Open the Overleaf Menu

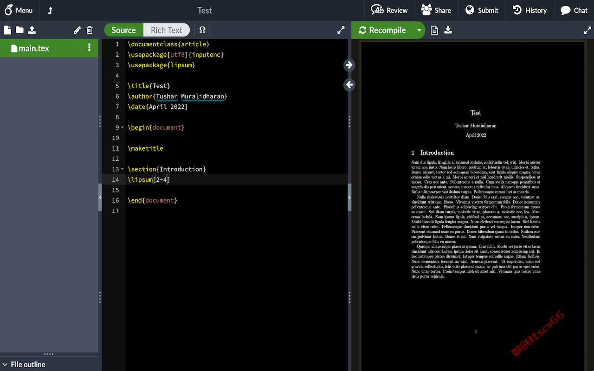tap(19, 10)
